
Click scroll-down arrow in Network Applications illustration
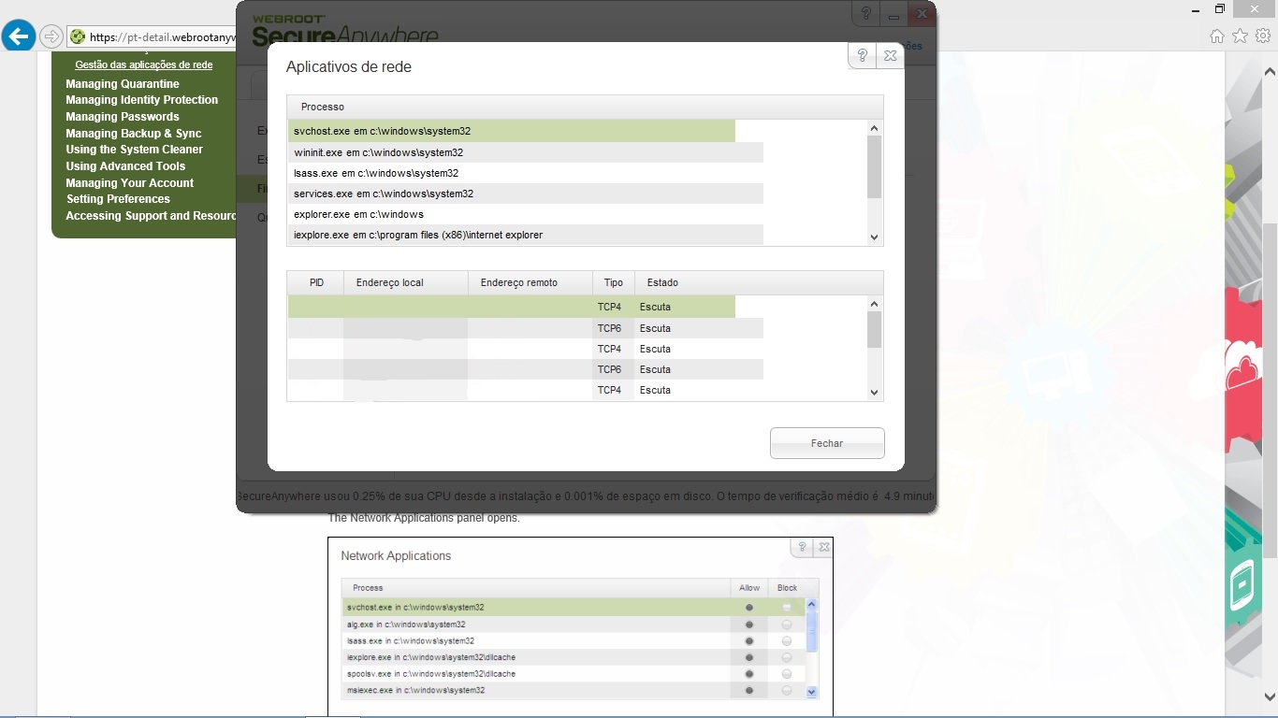click(x=812, y=692)
